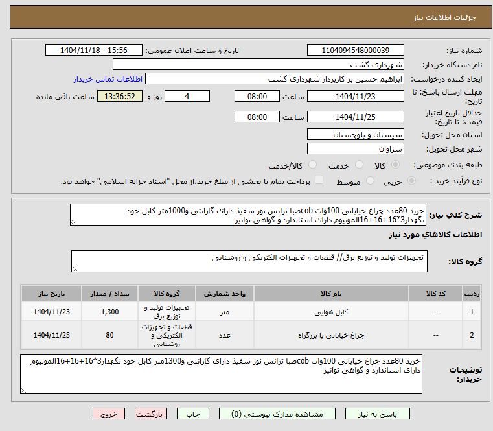Click the چاپ print button
493x431 pixels.
tap(193, 414)
